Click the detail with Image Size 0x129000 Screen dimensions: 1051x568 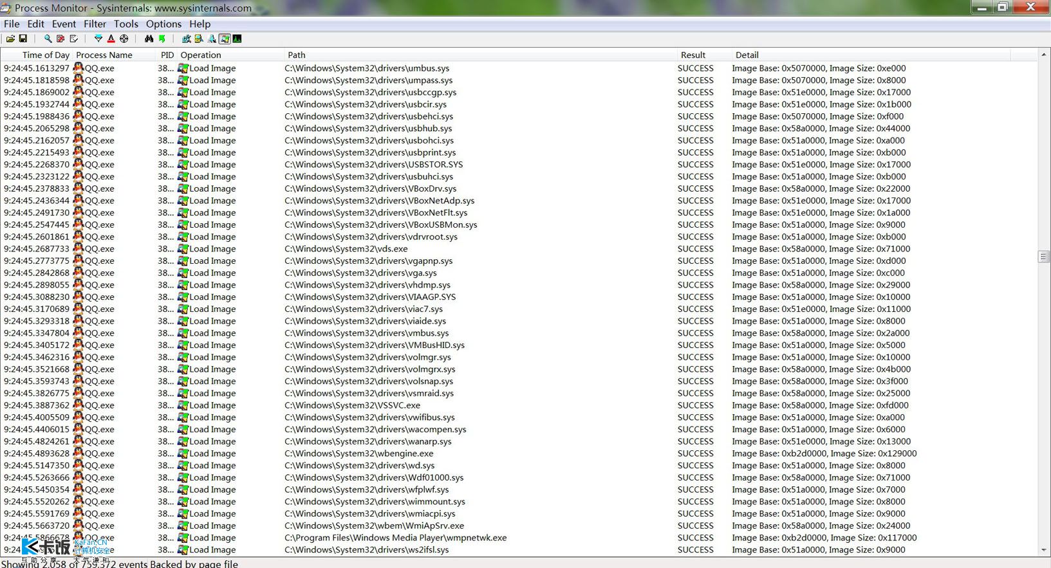824,453
